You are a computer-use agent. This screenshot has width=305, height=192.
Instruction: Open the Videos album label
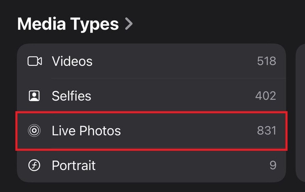pos(72,61)
